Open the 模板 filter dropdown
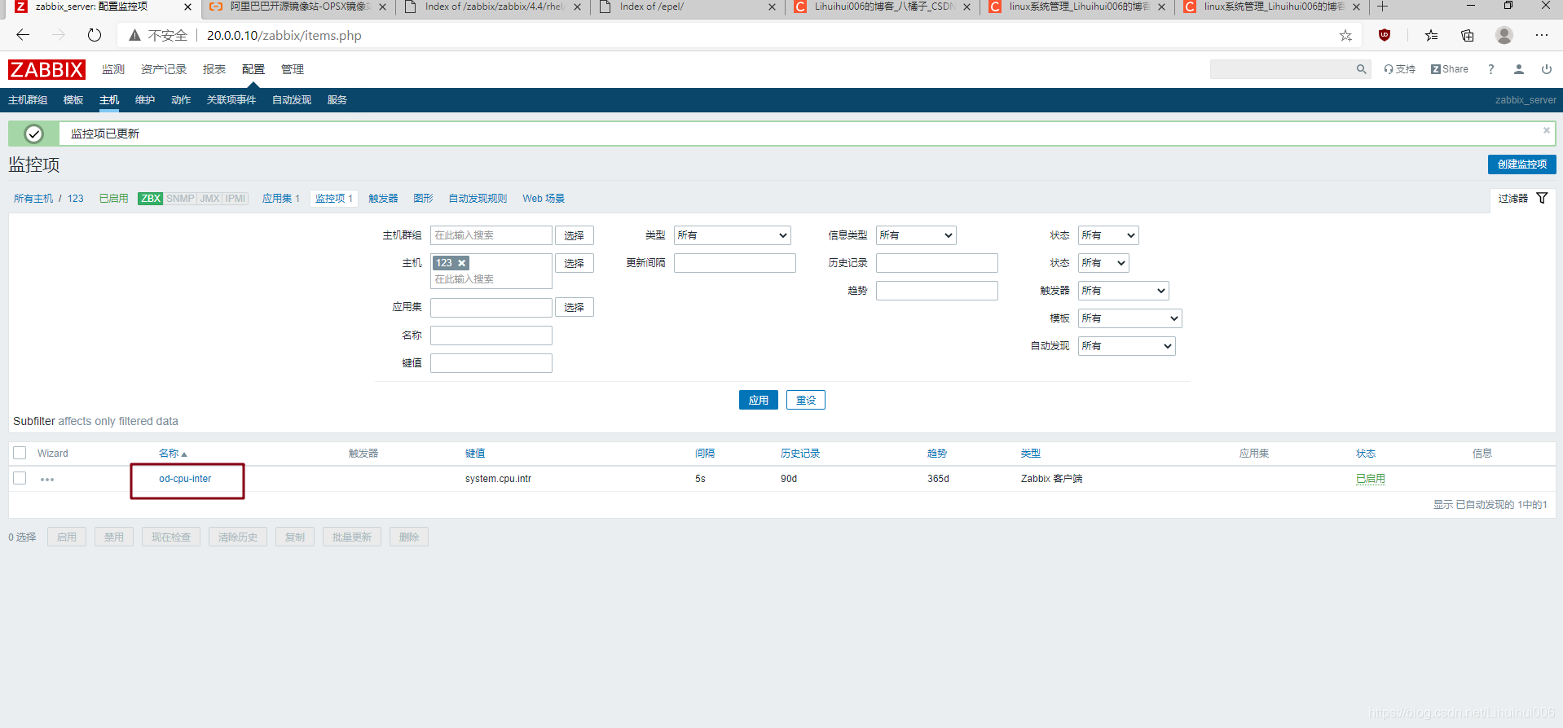Image resolution: width=1563 pixels, height=728 pixels. [x=1130, y=318]
